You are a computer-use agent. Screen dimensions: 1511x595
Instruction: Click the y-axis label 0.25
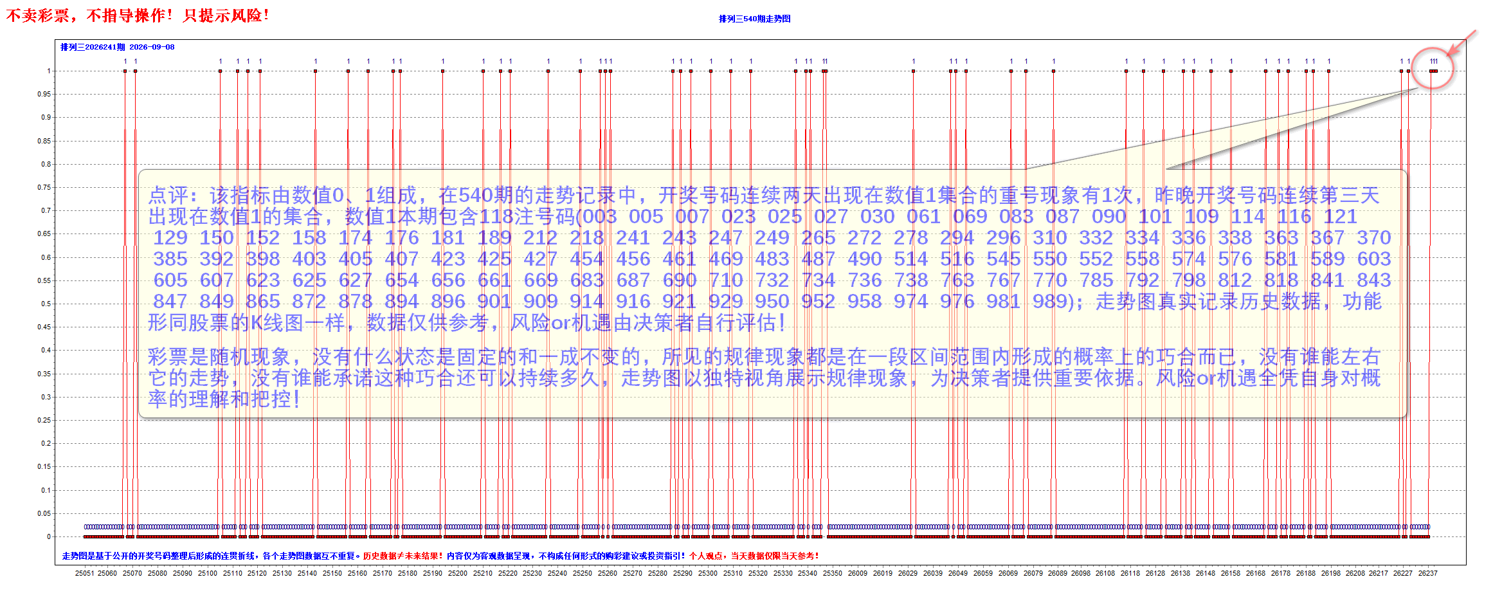(x=43, y=420)
